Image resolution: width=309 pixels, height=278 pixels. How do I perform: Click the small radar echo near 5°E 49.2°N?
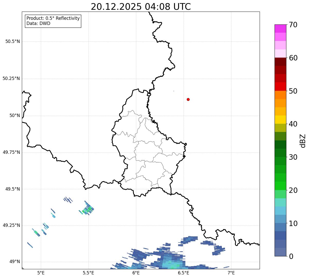pos(36,232)
